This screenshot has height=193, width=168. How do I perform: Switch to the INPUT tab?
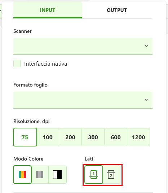[x=48, y=10]
